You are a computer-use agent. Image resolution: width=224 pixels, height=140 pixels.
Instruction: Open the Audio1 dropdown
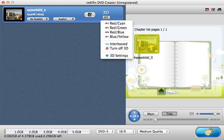(x=64, y=19)
